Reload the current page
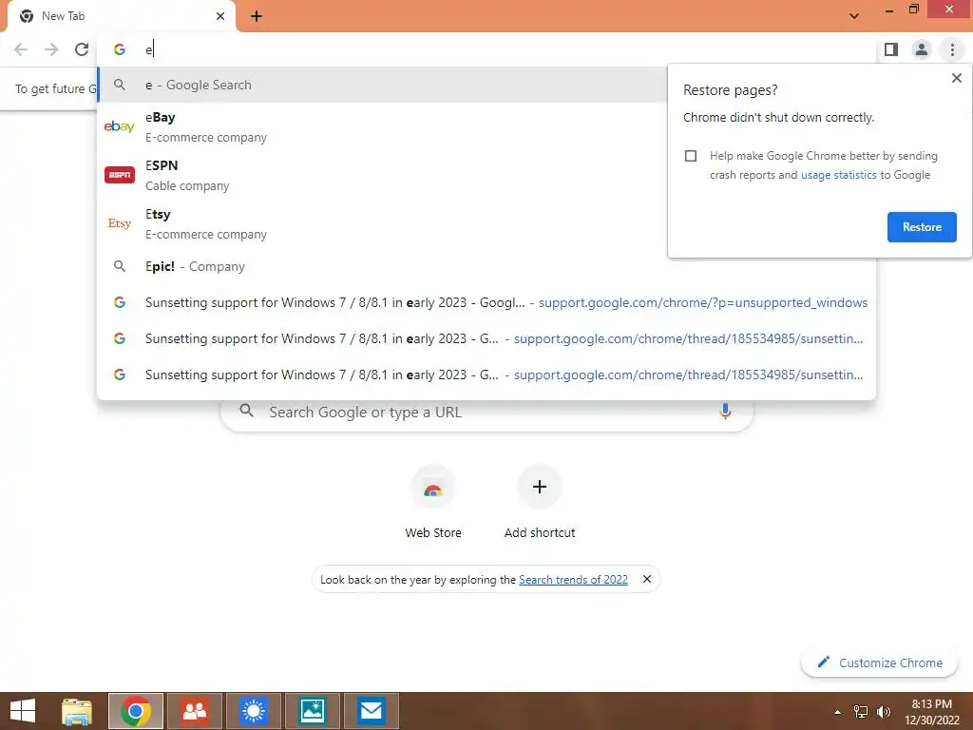Screen dimensions: 973x730 82,49
